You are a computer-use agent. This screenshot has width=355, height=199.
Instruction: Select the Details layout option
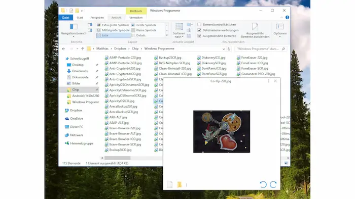(x=138, y=35)
